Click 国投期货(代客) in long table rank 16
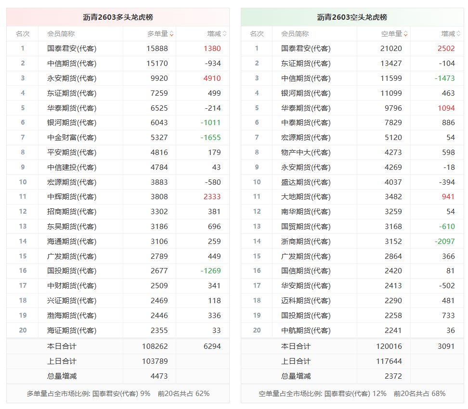This screenshot has height=409, width=468. [72, 271]
